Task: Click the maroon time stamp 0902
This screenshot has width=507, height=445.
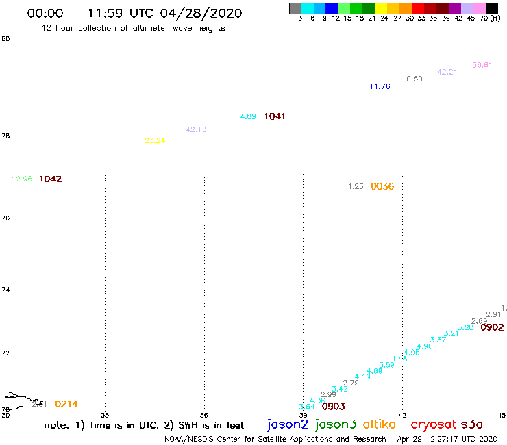Action: 492,327
